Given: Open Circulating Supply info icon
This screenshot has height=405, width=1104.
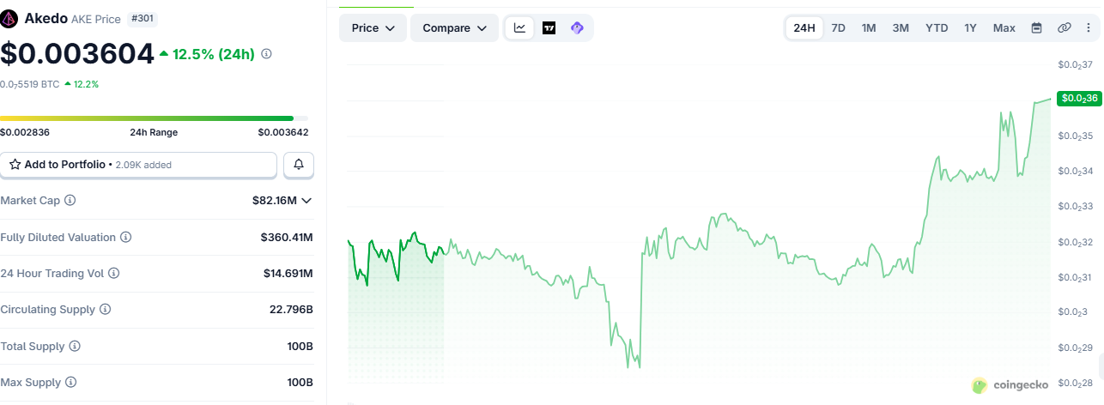Looking at the screenshot, I should 105,309.
